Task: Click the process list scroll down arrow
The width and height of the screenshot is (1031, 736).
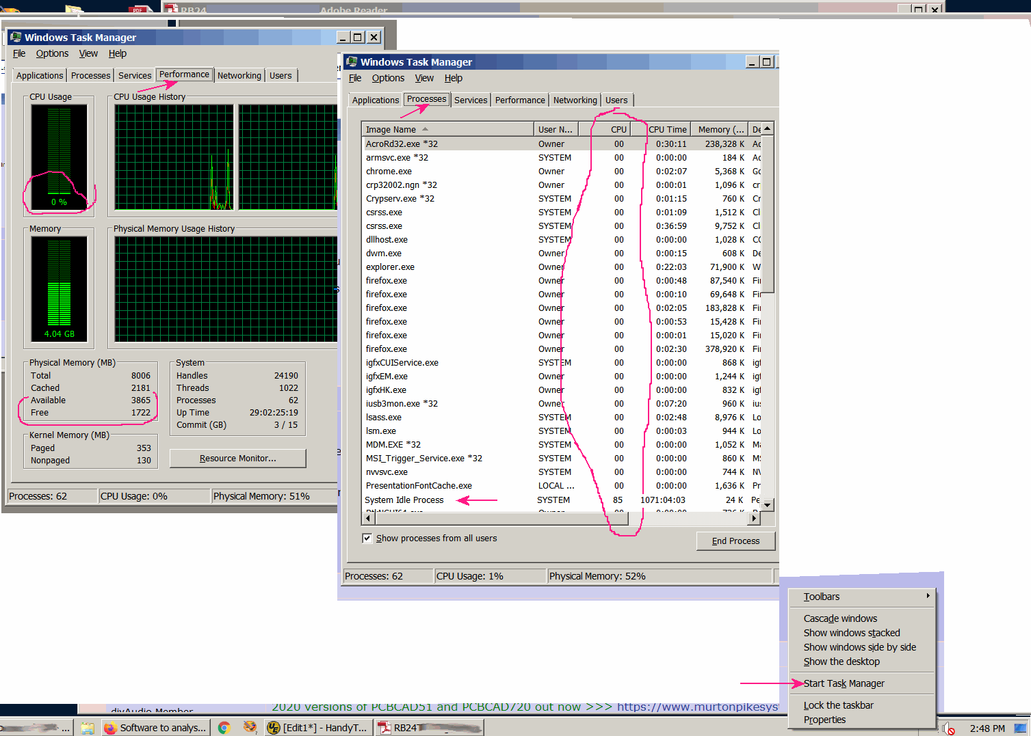Action: tap(768, 505)
